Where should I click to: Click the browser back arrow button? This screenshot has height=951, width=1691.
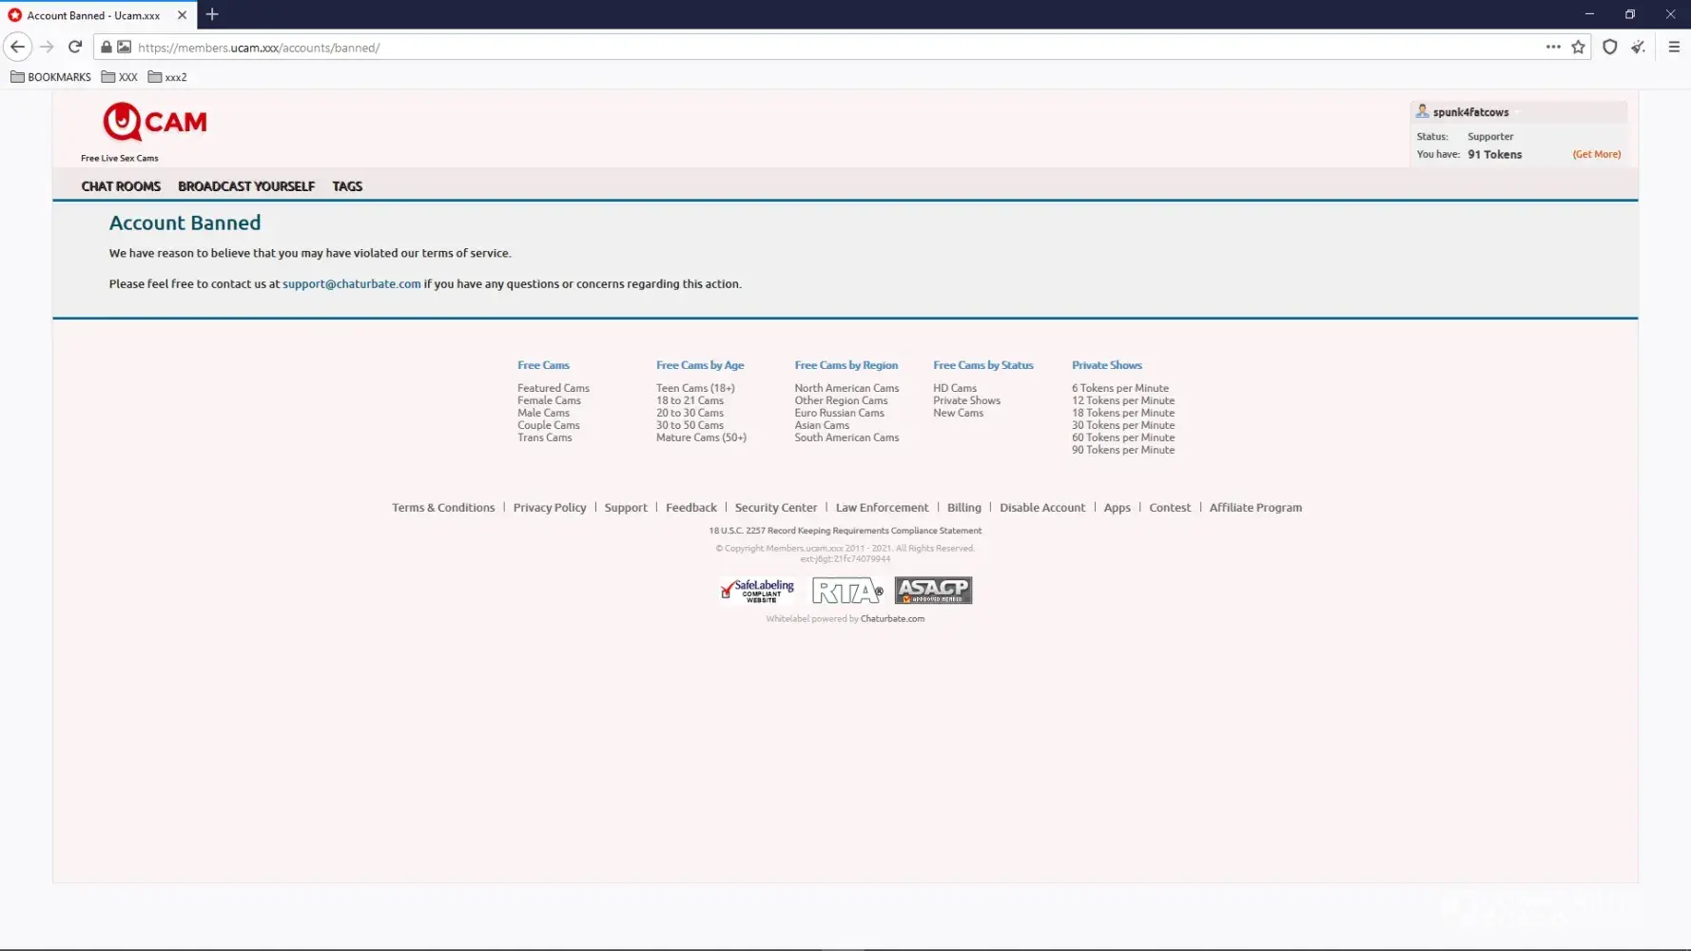click(17, 47)
